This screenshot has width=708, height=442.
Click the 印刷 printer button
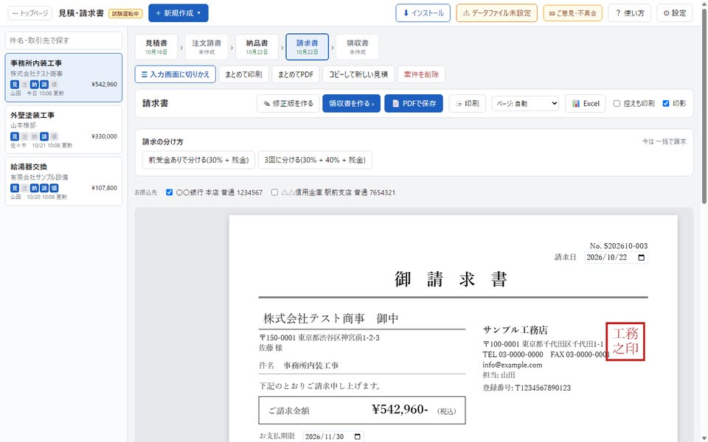coord(468,103)
